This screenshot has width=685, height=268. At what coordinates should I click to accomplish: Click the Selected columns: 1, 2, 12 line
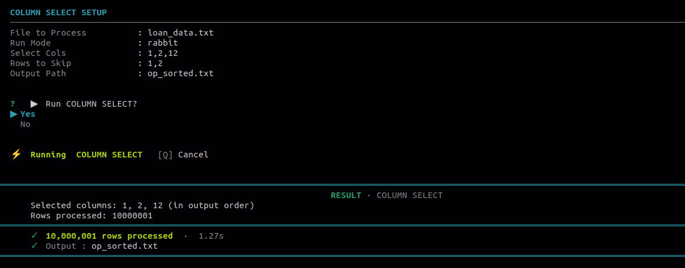click(143, 205)
